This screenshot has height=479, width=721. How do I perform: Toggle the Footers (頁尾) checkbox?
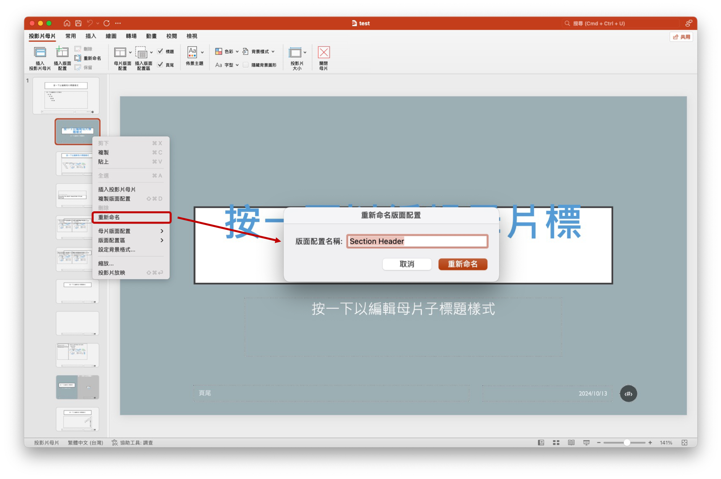(x=160, y=65)
